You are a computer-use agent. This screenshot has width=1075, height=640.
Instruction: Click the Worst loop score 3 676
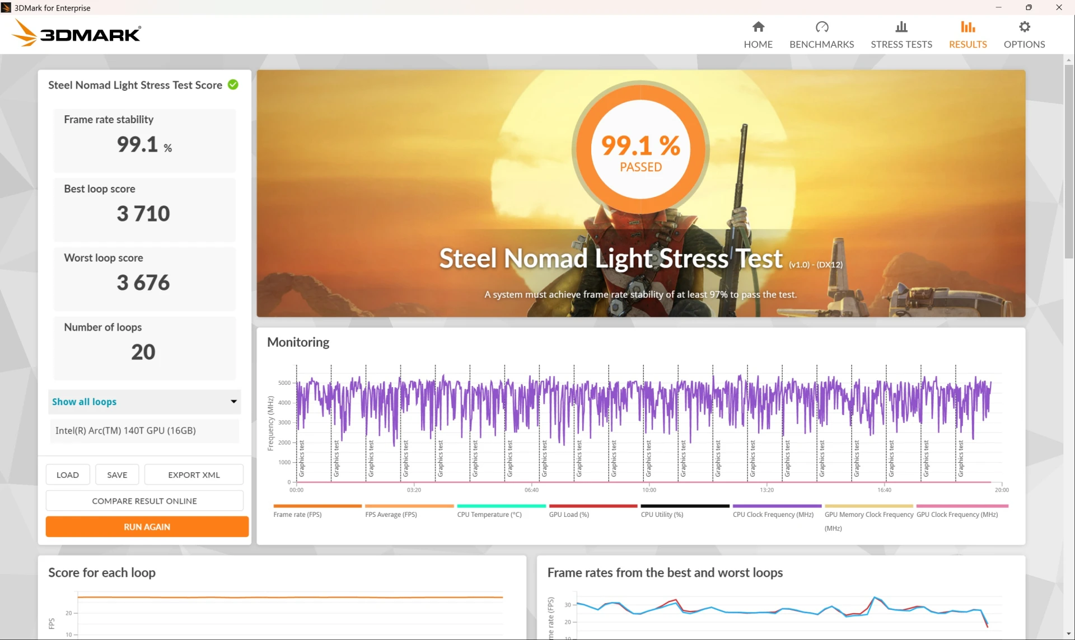143,283
